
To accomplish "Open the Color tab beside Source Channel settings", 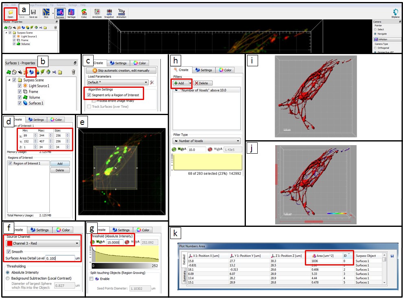I will click(63, 230).
